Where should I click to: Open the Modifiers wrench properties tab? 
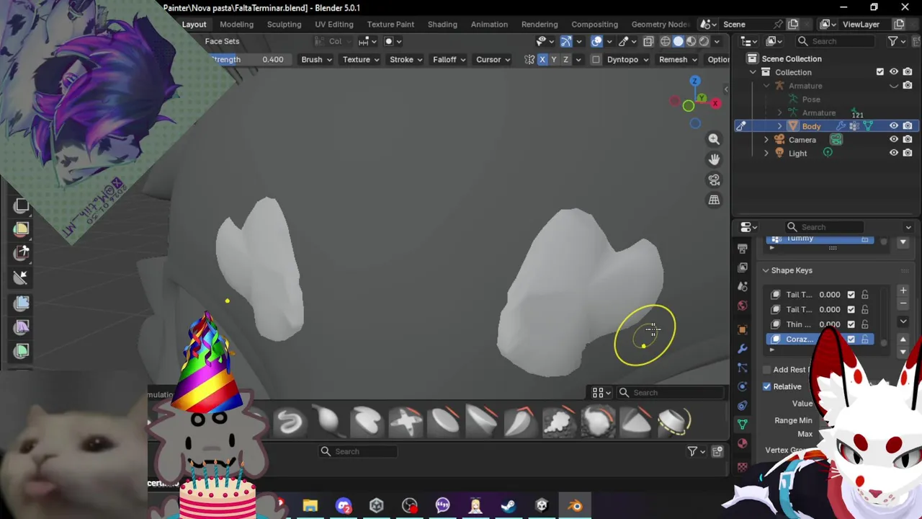743,349
